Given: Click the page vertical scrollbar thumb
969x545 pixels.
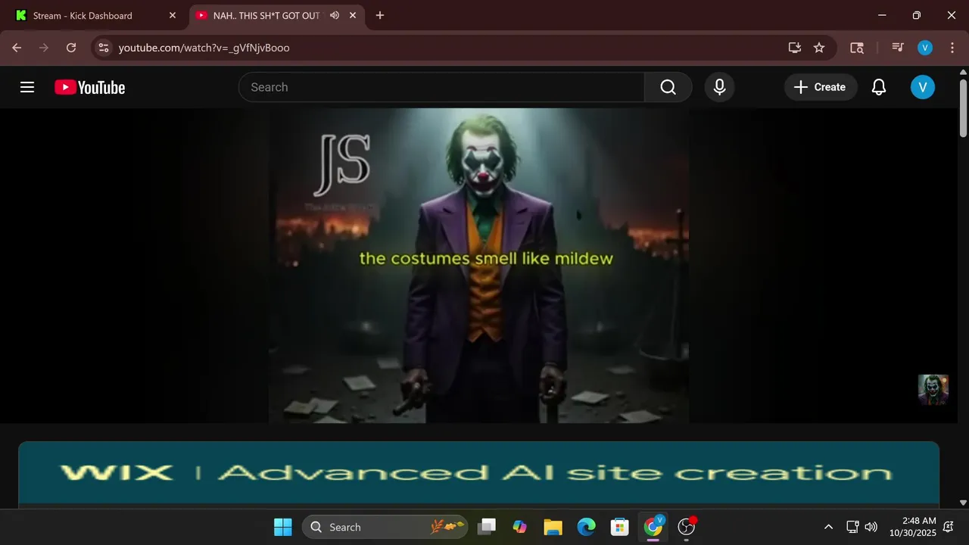Looking at the screenshot, I should pos(963,107).
